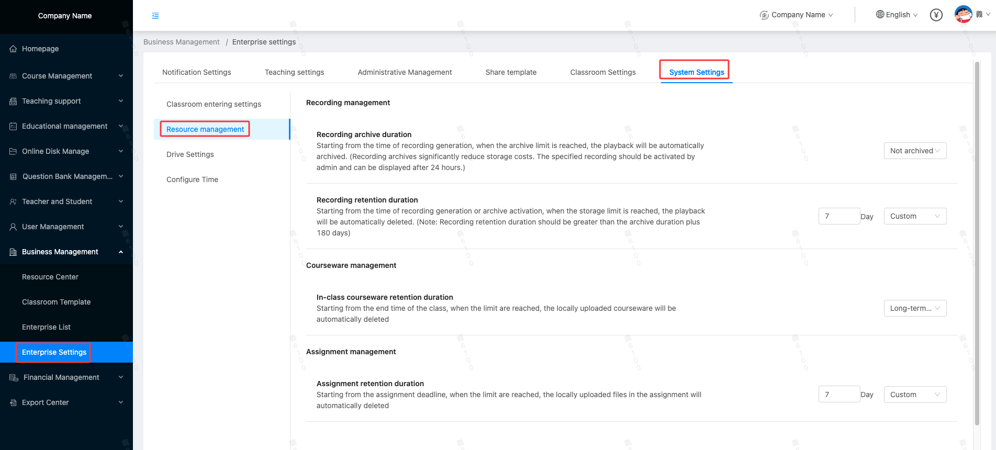Viewport: 996px width, 450px height.
Task: Click the Online Disk Manage folder icon
Action: [x=13, y=152]
